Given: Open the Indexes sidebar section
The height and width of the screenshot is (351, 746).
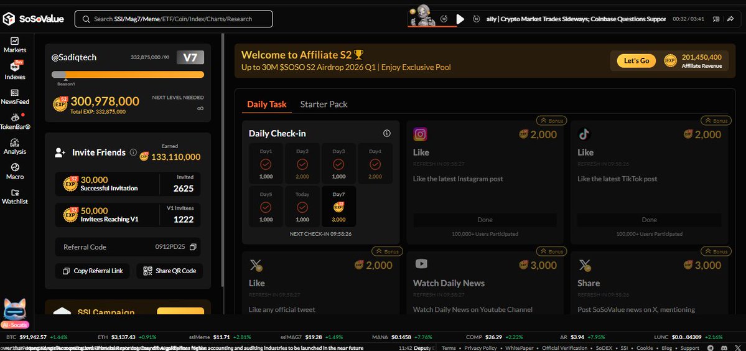Looking at the screenshot, I should 15,71.
